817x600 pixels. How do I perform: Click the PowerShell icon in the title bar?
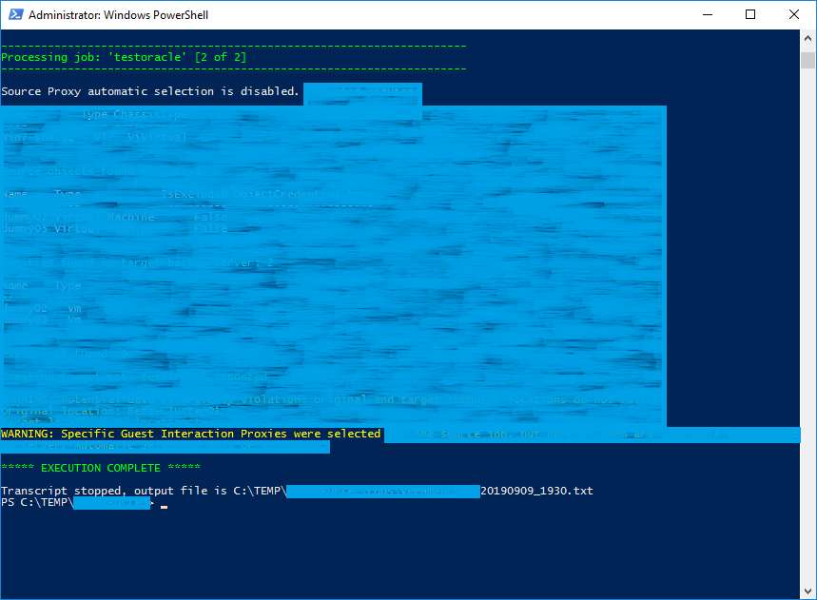point(15,14)
